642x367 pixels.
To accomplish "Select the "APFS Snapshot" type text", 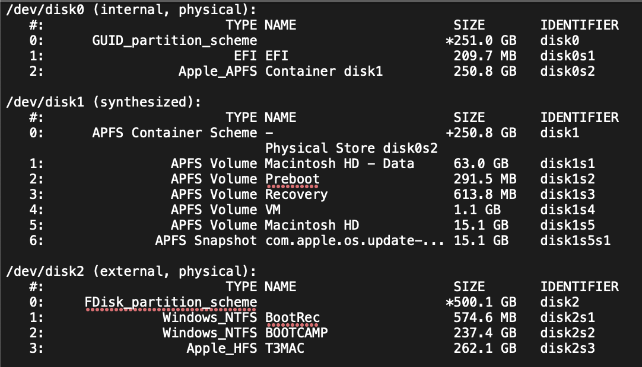I will 206,241.
